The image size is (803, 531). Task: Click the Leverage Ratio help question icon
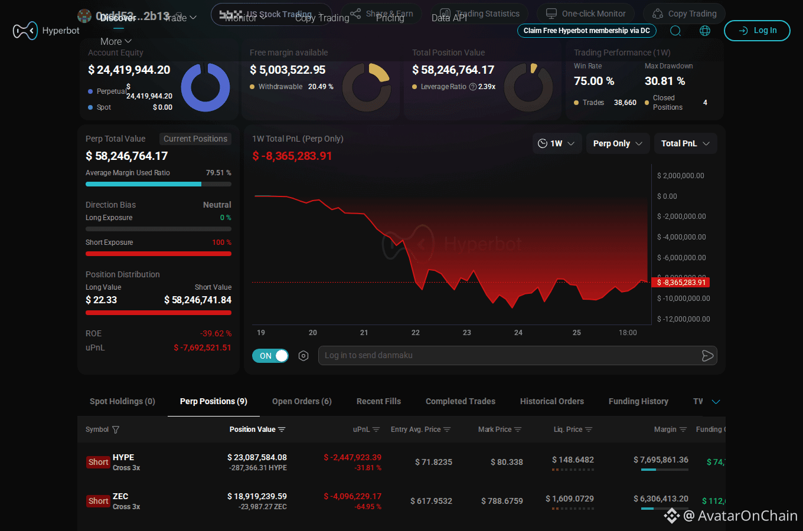coord(473,87)
